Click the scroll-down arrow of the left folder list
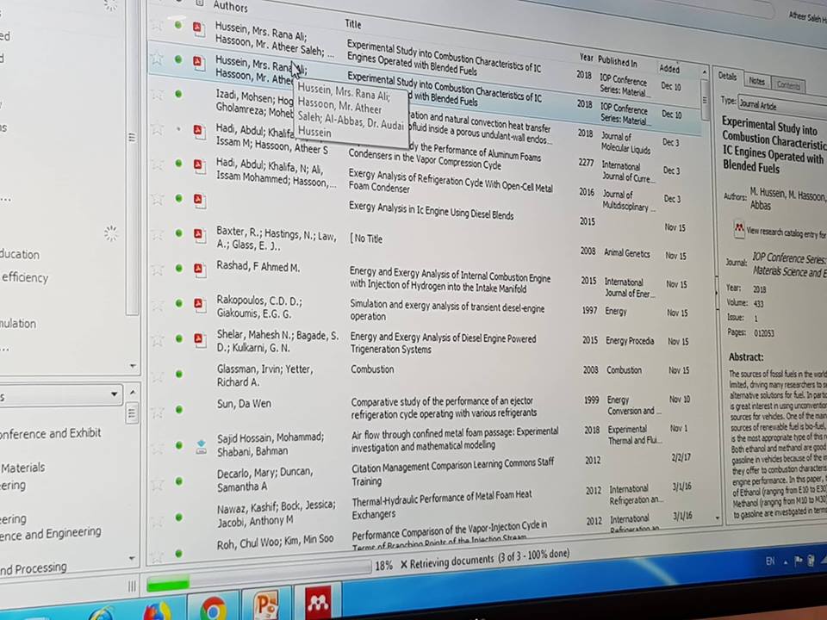This screenshot has width=827, height=620. [133, 365]
